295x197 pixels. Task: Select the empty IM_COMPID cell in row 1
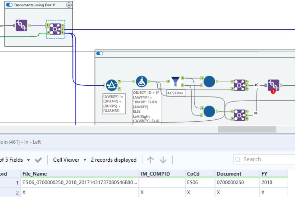point(162,182)
